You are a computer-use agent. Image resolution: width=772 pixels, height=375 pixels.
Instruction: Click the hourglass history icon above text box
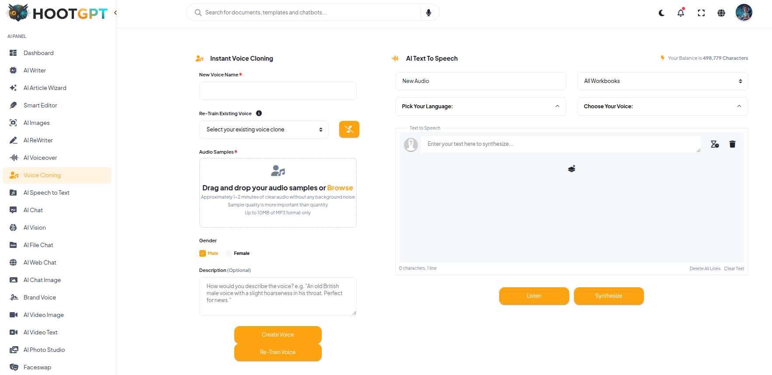[x=715, y=144]
